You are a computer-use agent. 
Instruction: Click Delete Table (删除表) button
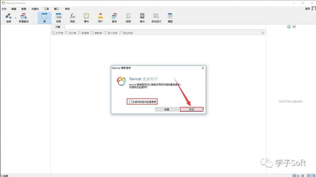pos(96,33)
